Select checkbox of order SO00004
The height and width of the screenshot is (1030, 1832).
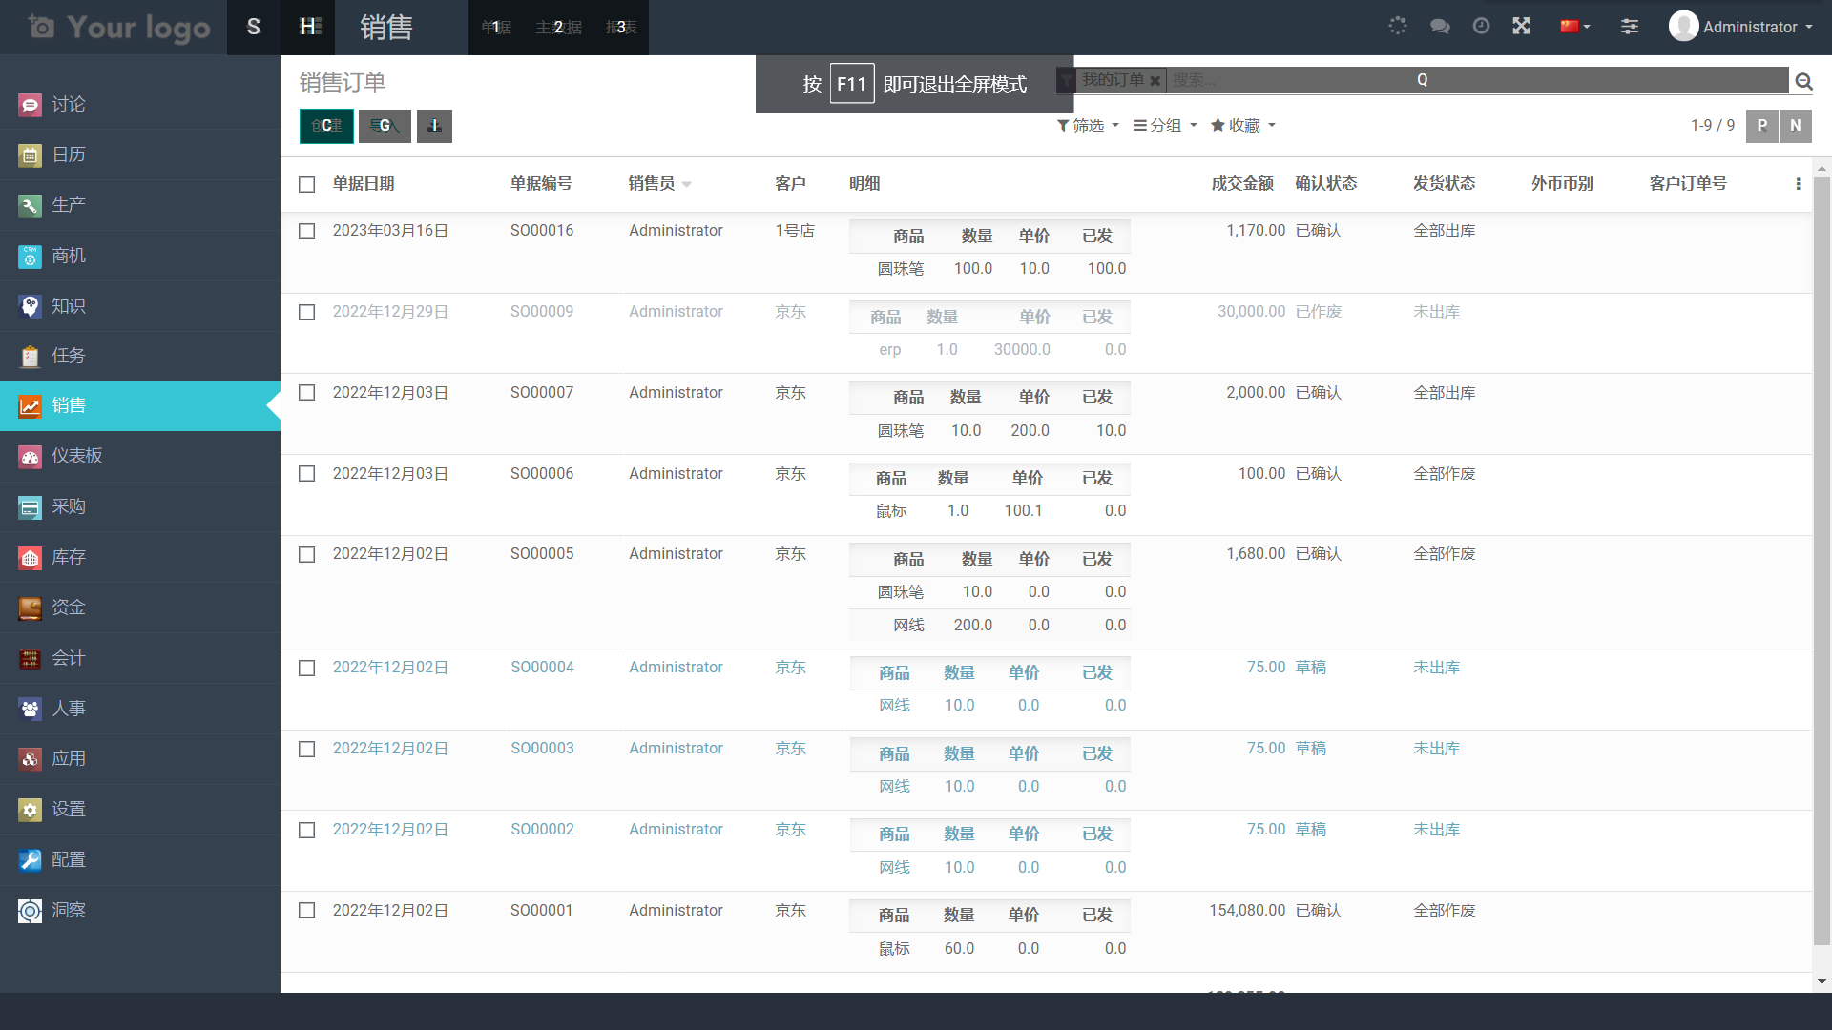pos(306,668)
